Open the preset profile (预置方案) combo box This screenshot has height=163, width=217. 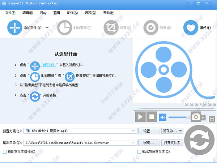(x=80, y=131)
